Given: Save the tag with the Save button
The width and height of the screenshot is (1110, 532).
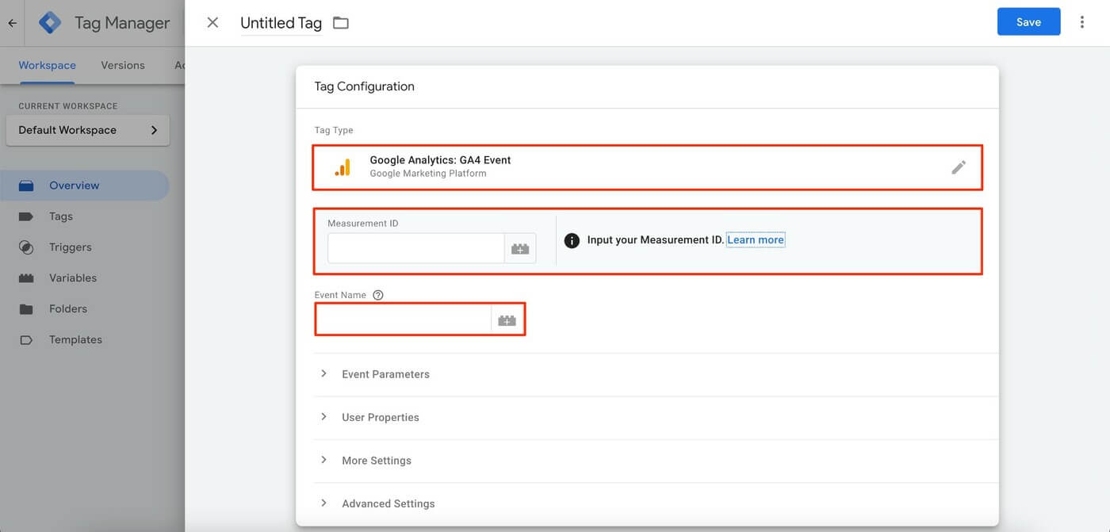Looking at the screenshot, I should tap(1028, 21).
